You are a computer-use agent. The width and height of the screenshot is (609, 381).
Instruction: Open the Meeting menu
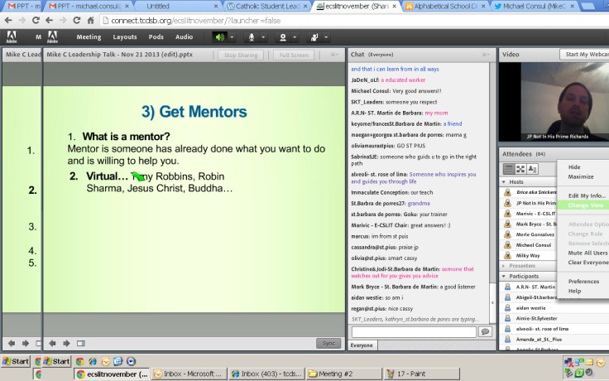[x=89, y=37]
